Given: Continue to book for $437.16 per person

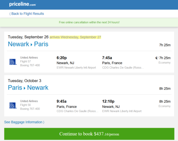Looking at the screenshot, I should click(x=89, y=134).
